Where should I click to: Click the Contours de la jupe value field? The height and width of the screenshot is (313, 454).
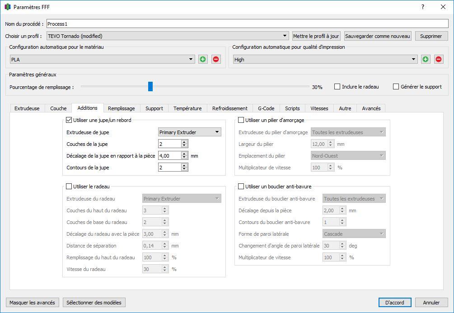(170, 168)
